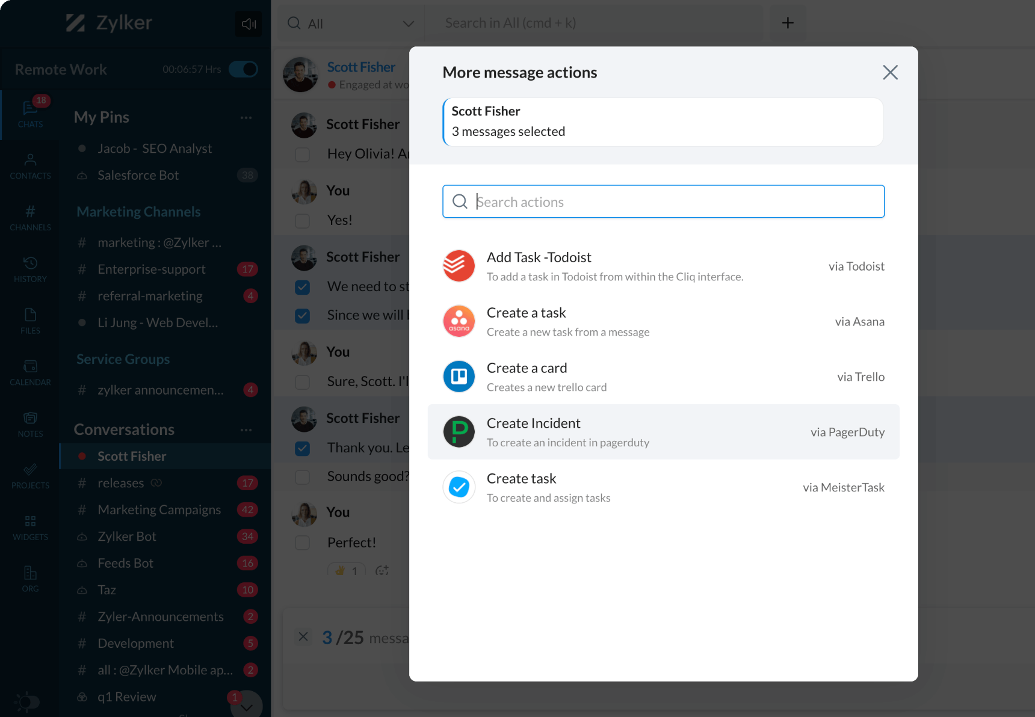1035x717 pixels.
Task: Close the More message actions dialog
Action: point(891,72)
